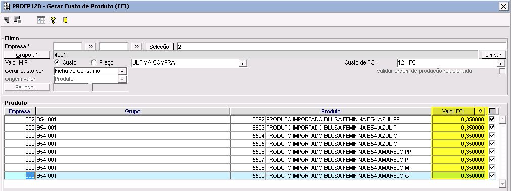The image size is (511, 191).
Task: Uncheck the checkbox for product 5596
Action: tap(492, 152)
